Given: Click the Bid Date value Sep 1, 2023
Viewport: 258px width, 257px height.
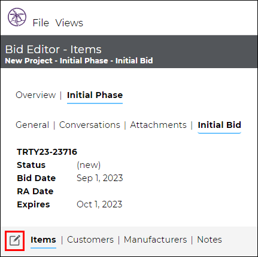Looking at the screenshot, I should 100,178.
